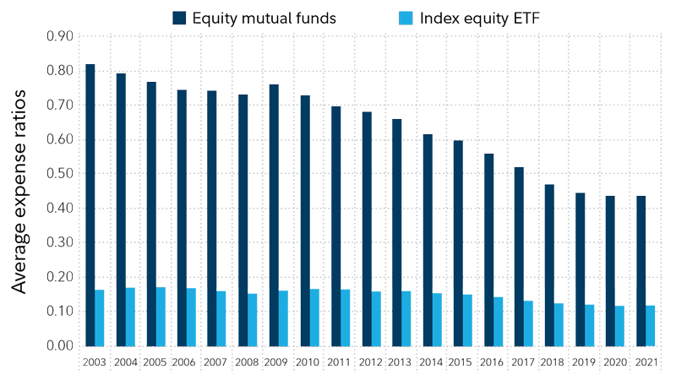This screenshot has width=676, height=380.
Task: Click the second light blue bar from left
Action: [136, 317]
